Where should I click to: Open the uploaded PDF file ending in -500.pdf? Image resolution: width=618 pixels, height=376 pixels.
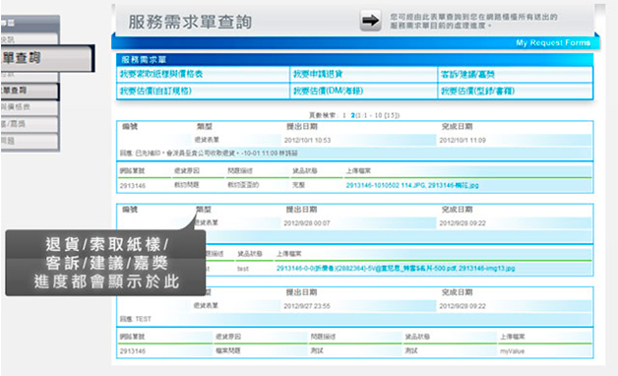[x=366, y=269]
